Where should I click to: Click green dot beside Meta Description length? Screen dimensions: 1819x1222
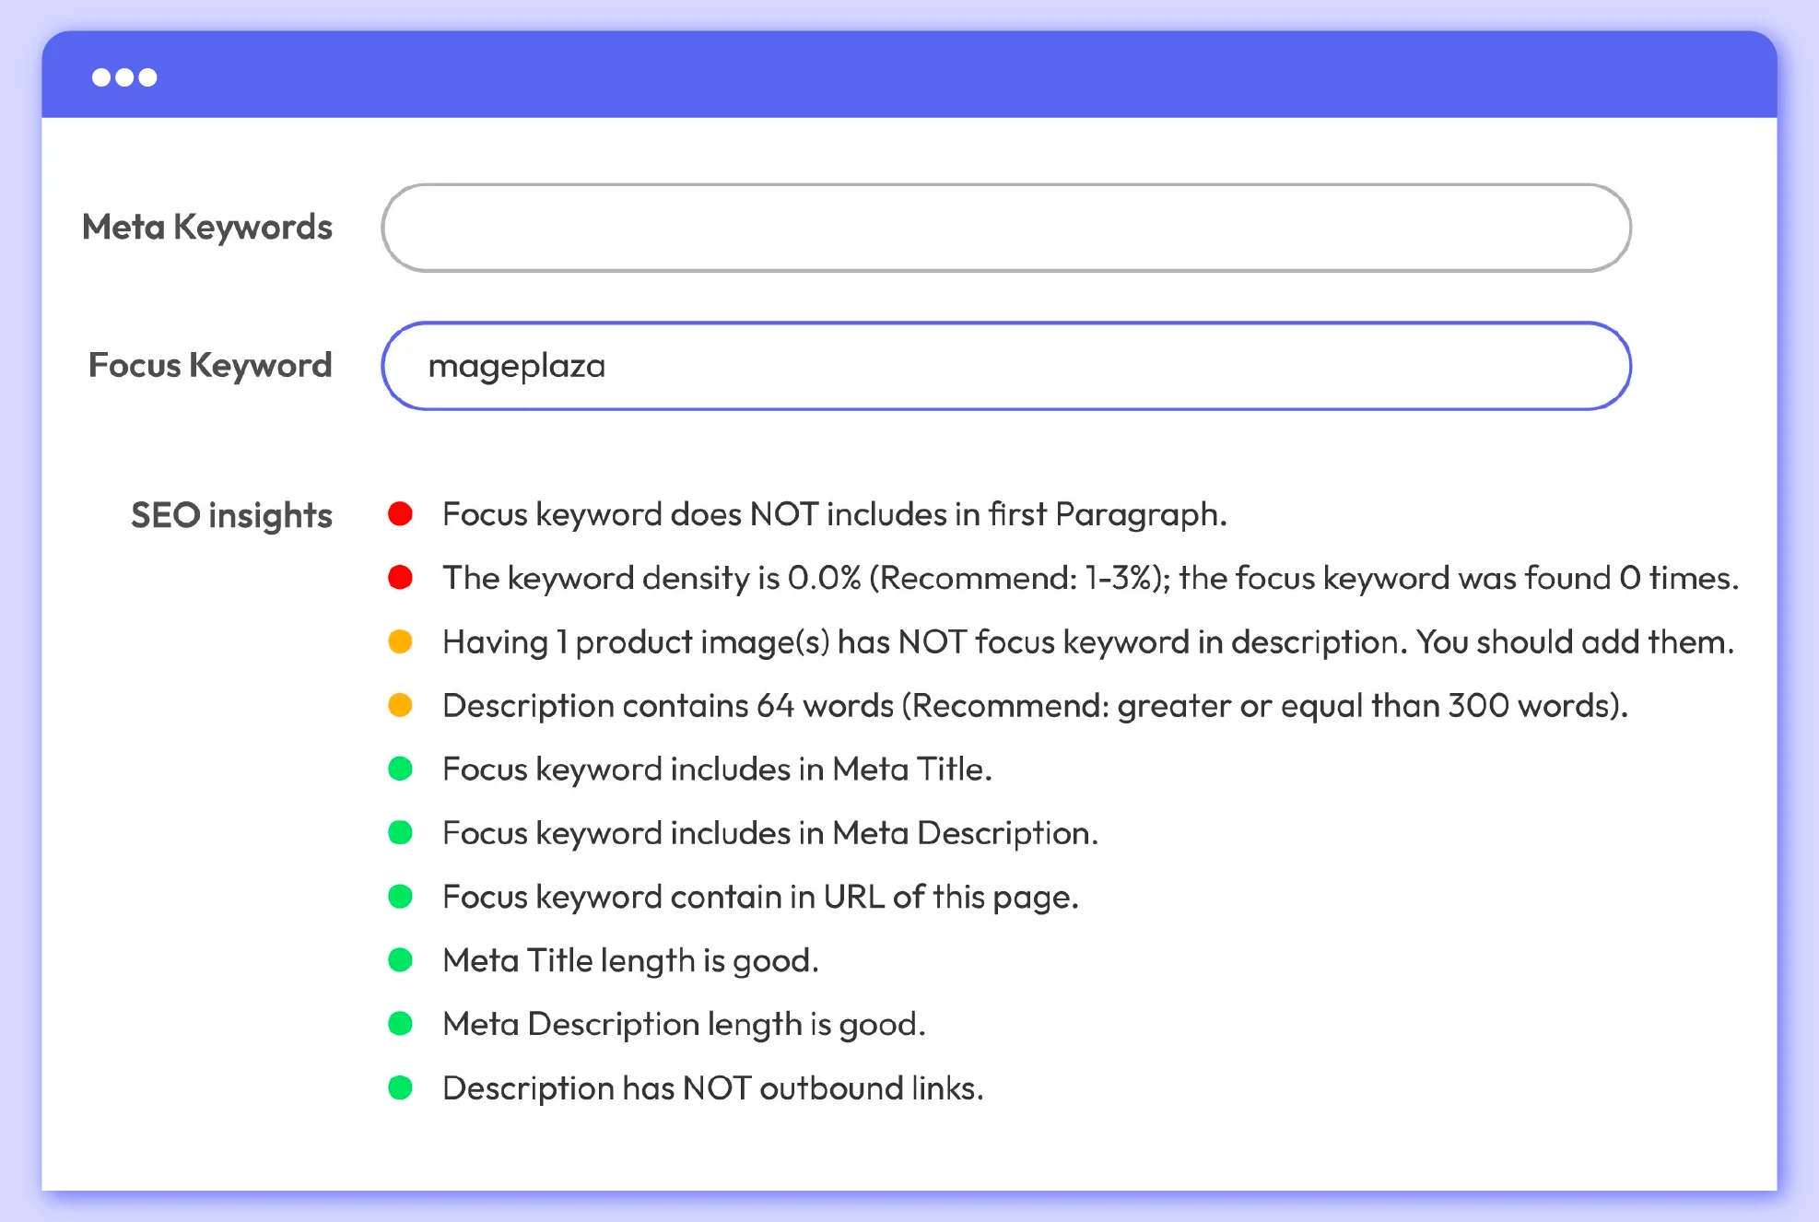[x=400, y=1024]
